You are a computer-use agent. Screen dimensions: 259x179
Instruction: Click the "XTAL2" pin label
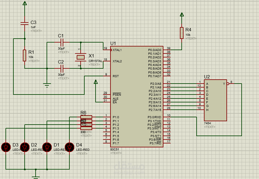(x=117, y=61)
